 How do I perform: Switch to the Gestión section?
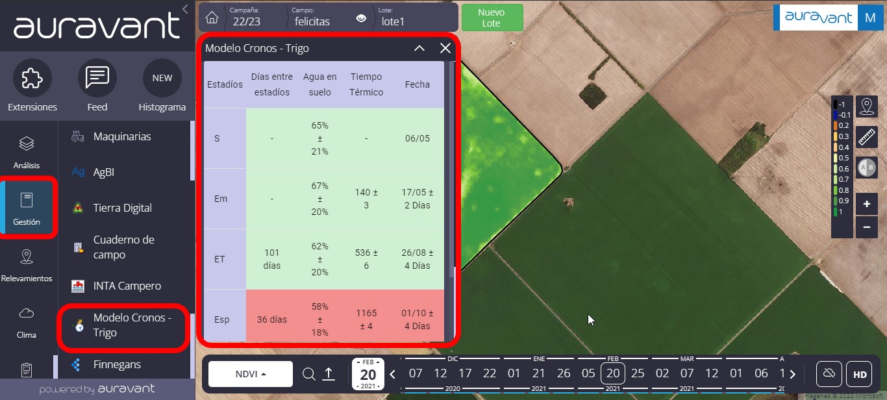tap(27, 209)
